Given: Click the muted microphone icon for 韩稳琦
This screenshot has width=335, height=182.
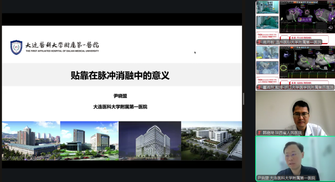Looking at the screenshot, I should [259, 133].
